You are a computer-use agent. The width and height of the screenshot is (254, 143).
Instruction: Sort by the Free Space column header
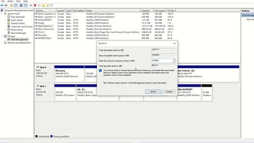(x=160, y=11)
